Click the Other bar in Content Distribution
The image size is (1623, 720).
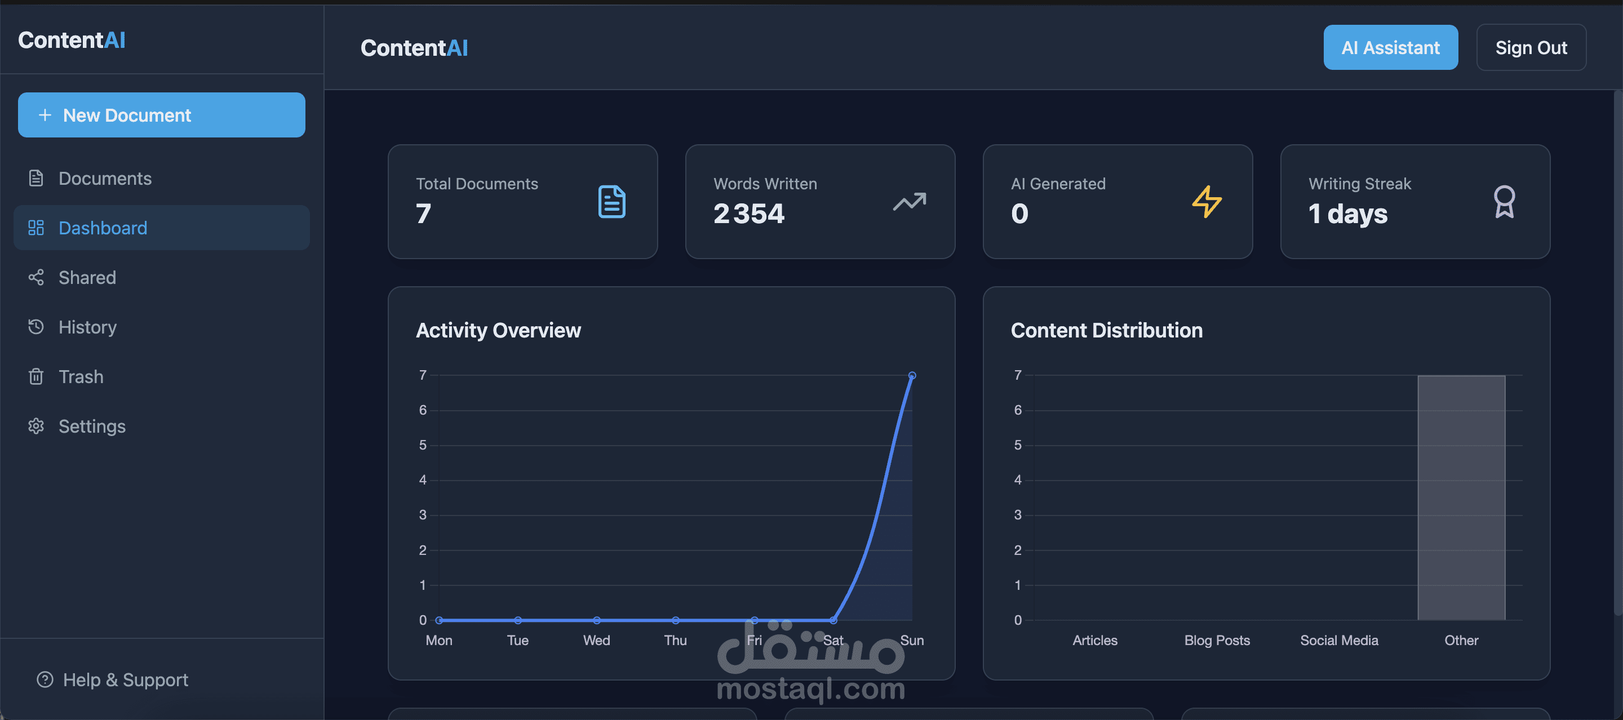[1461, 497]
